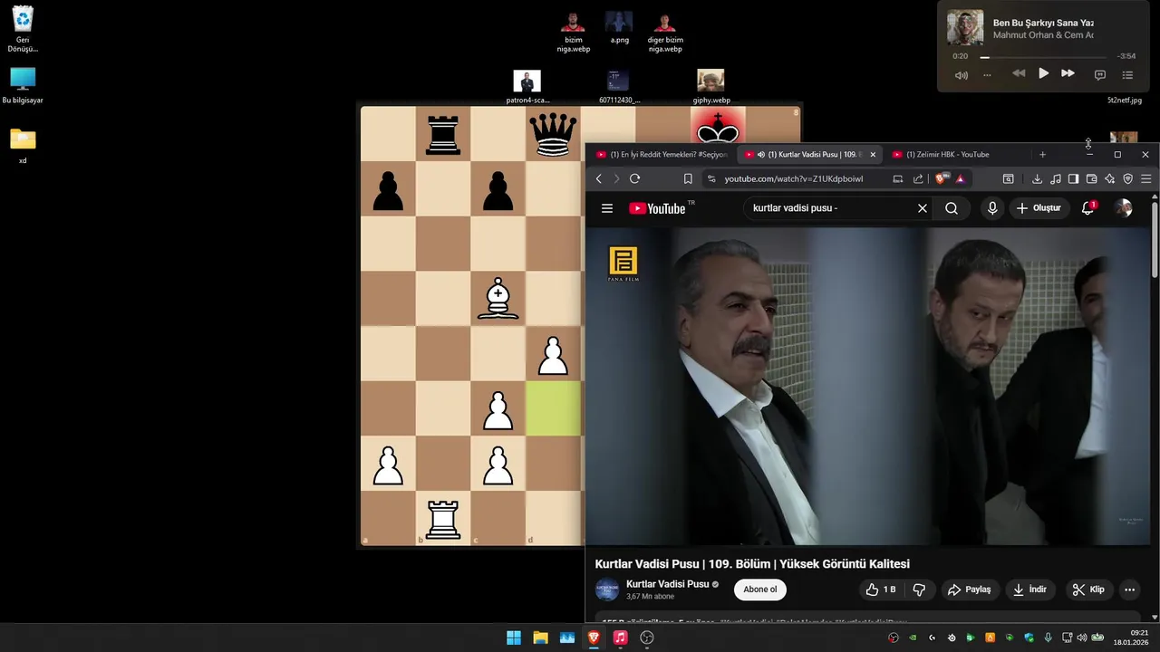Toggle the browser sidebar panel
The width and height of the screenshot is (1160, 652).
click(x=1073, y=179)
